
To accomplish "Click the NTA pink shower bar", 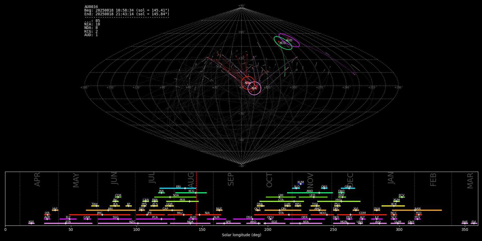I will [x=306, y=223].
